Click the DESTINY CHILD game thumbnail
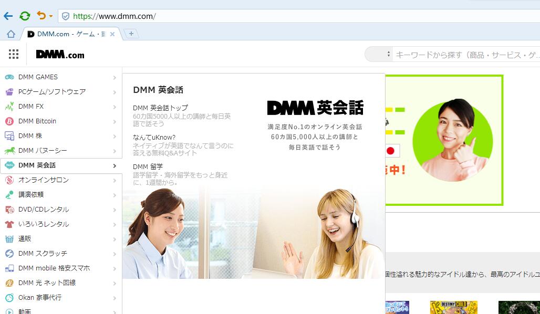This screenshot has height=314, width=540. 453,308
